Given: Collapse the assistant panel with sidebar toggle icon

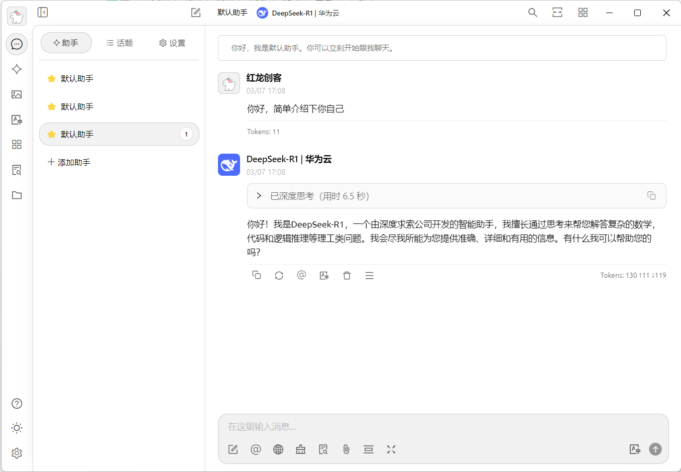Looking at the screenshot, I should click(43, 12).
